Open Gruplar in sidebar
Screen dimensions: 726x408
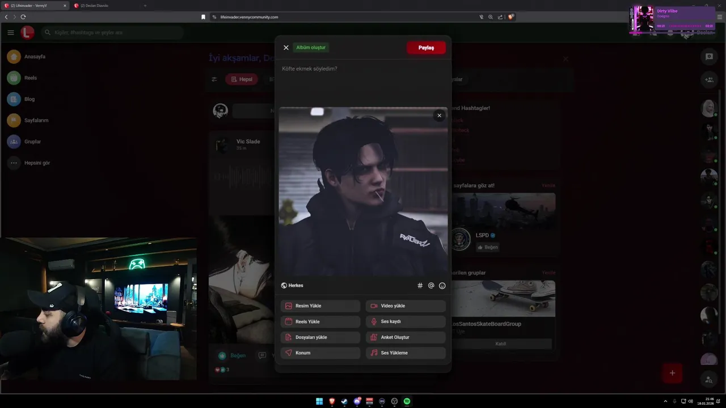tap(24, 142)
